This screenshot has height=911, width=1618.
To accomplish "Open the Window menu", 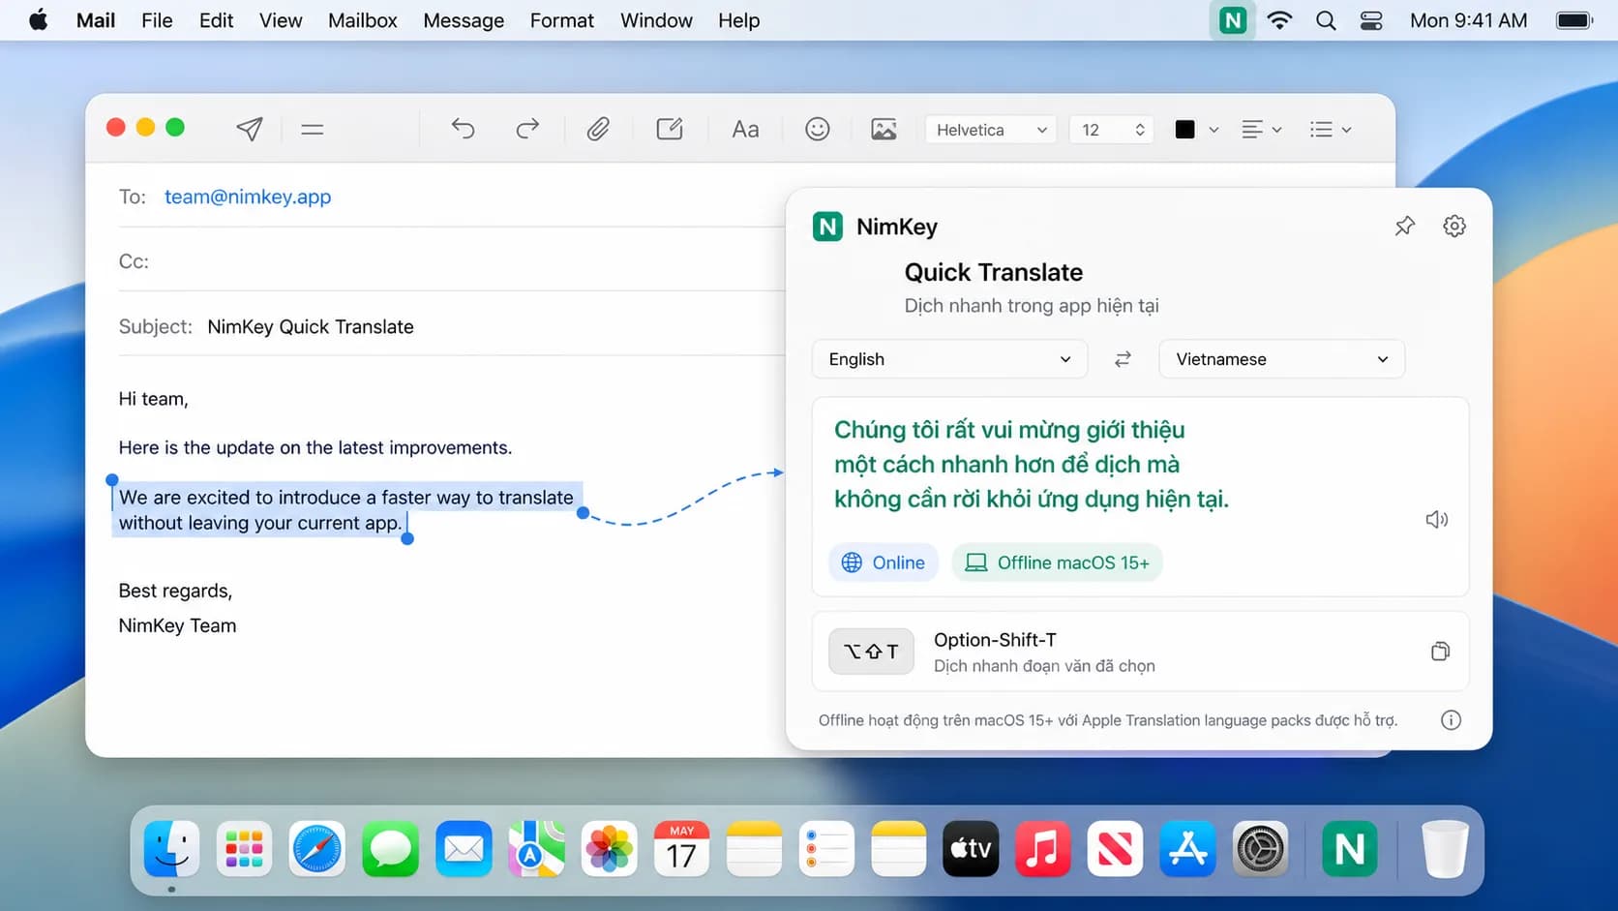I will [x=656, y=20].
